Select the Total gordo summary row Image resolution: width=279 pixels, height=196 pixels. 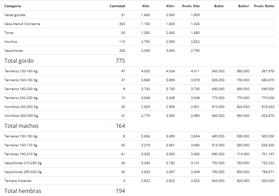pyautogui.click(x=65, y=61)
